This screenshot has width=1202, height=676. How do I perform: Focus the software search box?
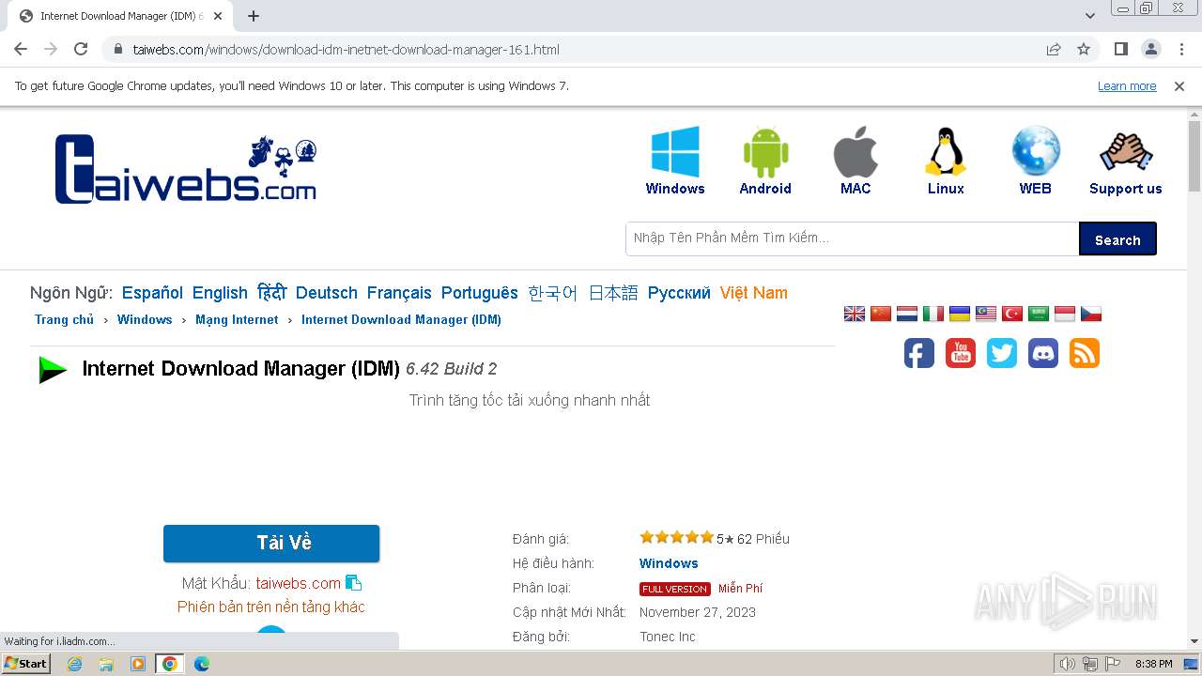tap(852, 238)
